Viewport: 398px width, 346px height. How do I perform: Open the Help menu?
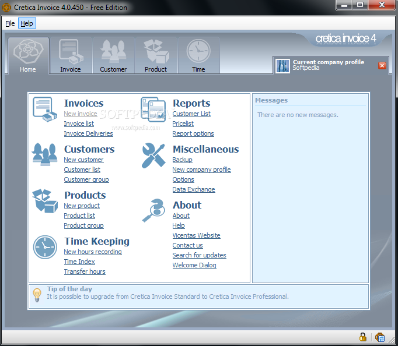27,23
